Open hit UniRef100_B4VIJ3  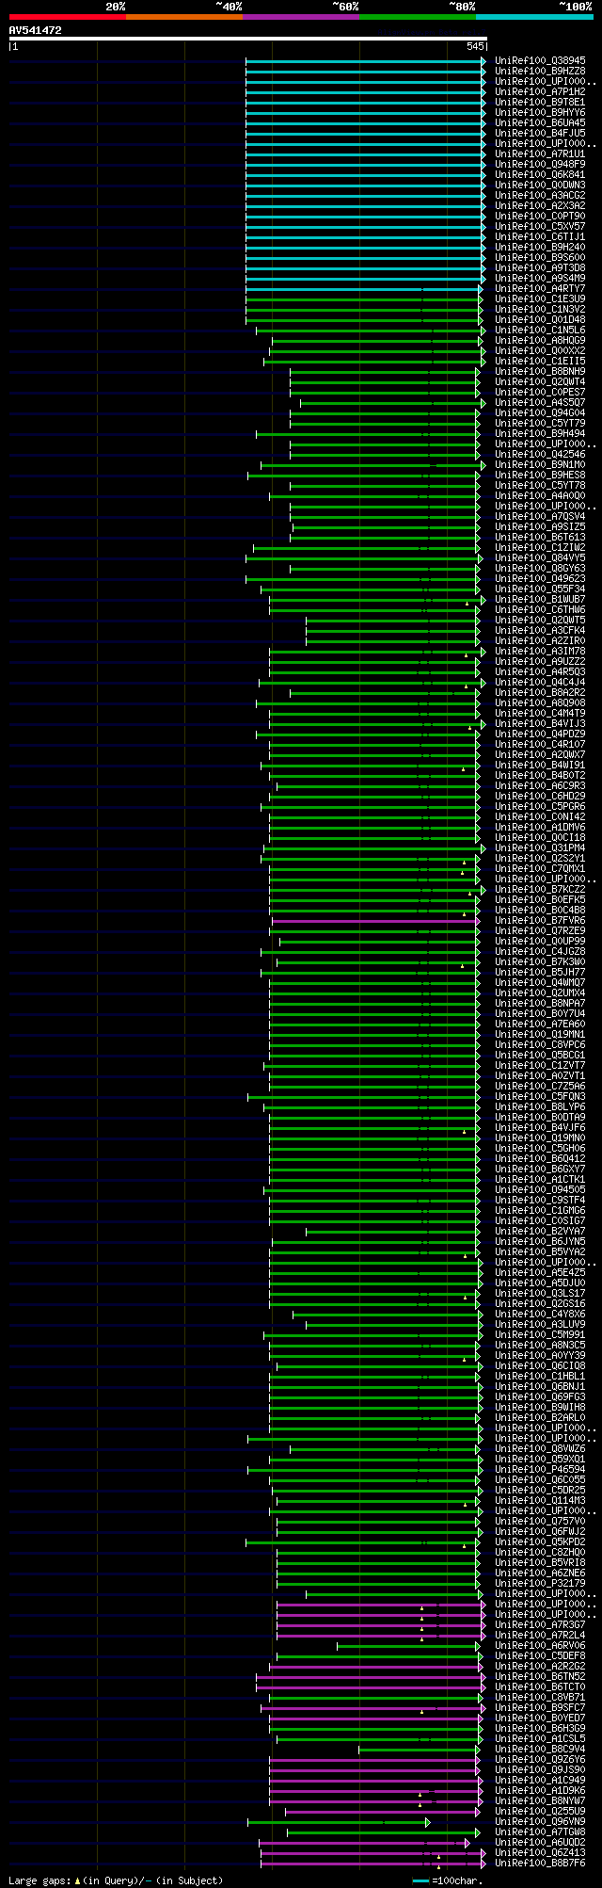(541, 724)
